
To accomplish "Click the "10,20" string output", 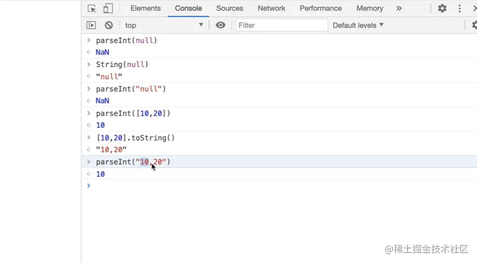I will (111, 150).
